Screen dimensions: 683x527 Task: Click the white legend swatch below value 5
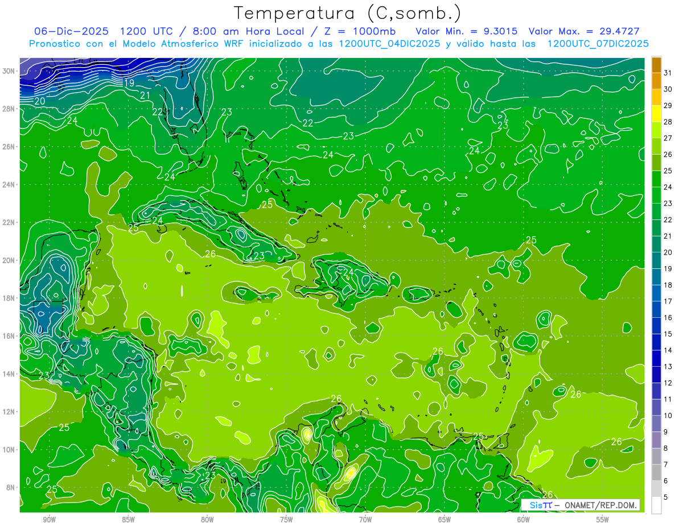click(656, 505)
